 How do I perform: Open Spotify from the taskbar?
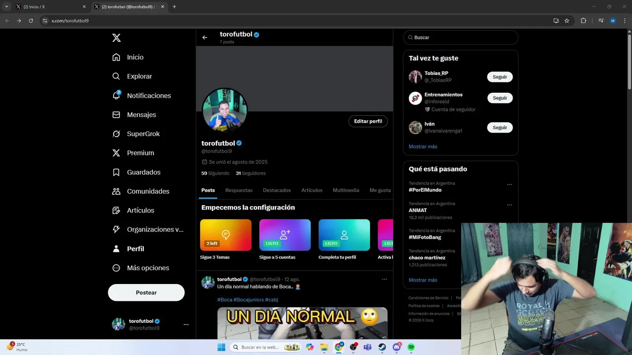[x=411, y=347]
